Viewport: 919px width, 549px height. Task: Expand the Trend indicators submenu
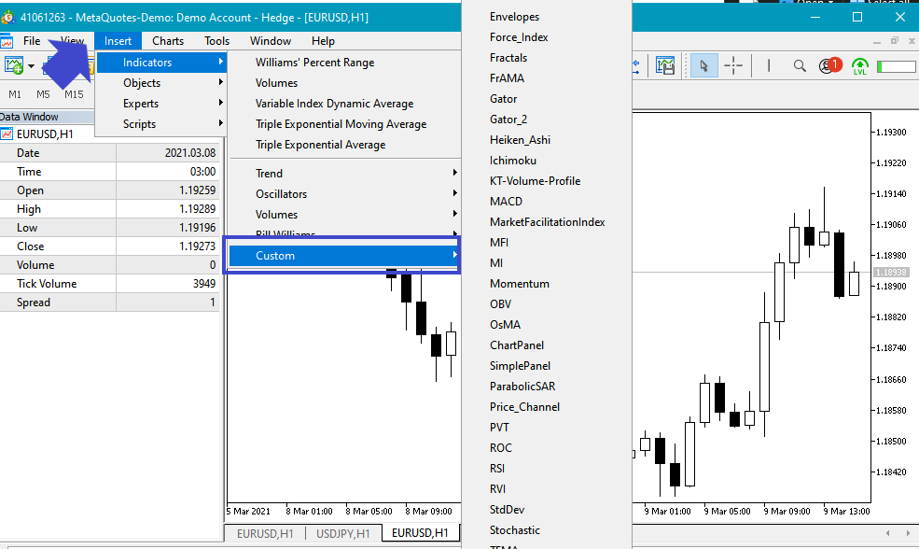[344, 173]
